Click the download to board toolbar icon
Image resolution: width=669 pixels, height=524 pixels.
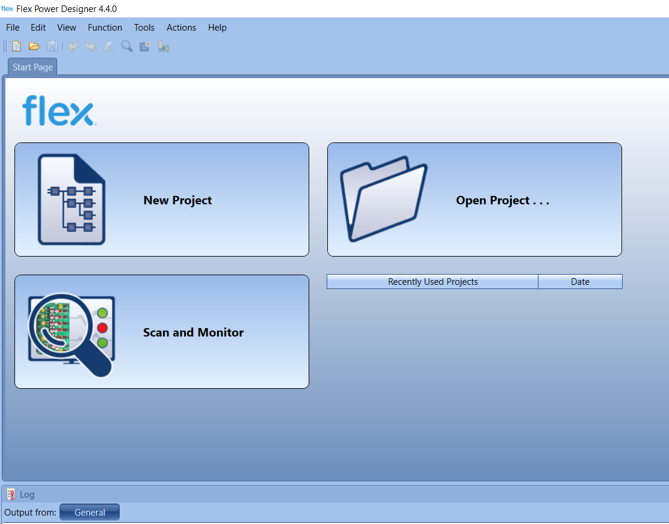(163, 46)
